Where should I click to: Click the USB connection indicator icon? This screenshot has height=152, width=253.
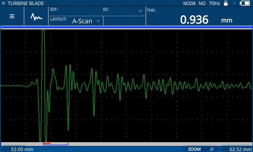point(234,3)
